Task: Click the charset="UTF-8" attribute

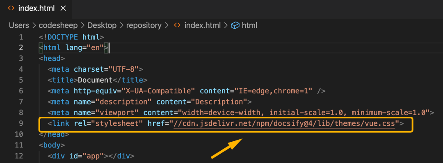Action: pyautogui.click(x=106, y=69)
